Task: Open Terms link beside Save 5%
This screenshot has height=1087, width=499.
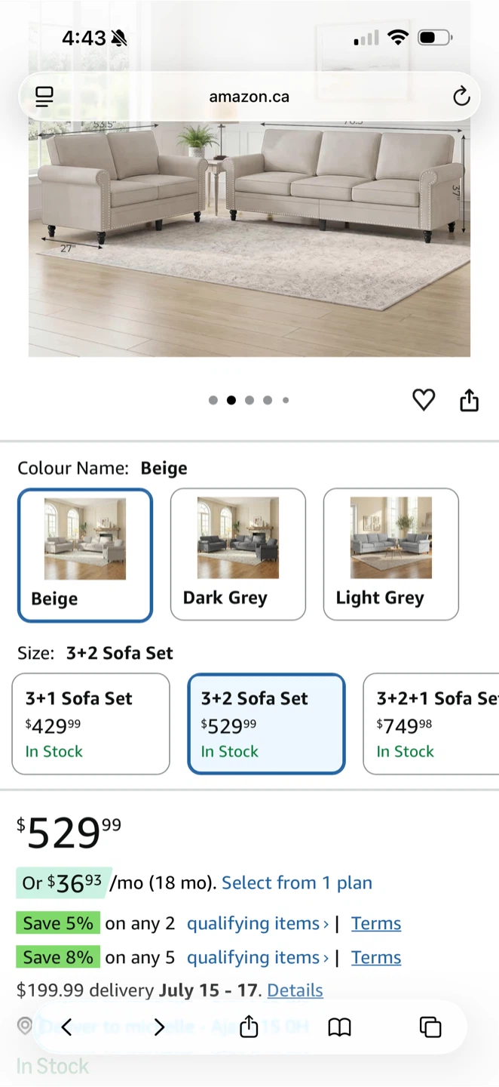Action: [x=376, y=923]
